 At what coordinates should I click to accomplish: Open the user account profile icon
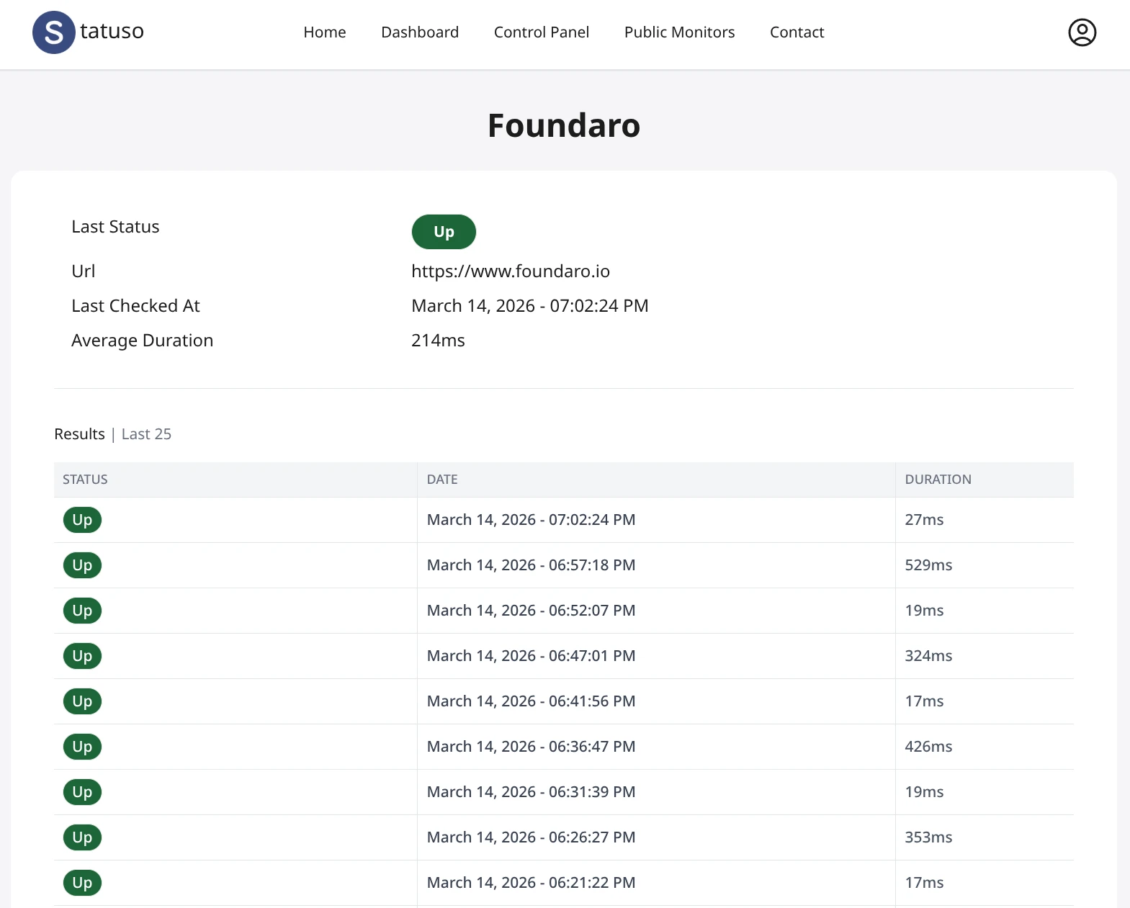[x=1082, y=32]
